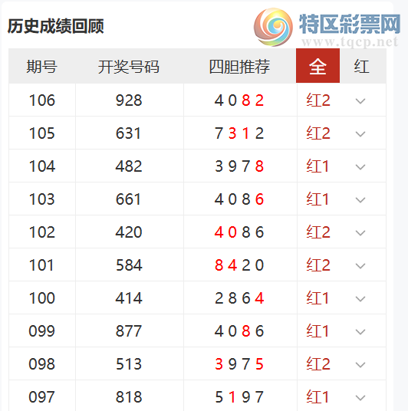Viewport: 408px width, 411px height.
Task: Click the 红2 result for period 102
Action: tap(318, 232)
